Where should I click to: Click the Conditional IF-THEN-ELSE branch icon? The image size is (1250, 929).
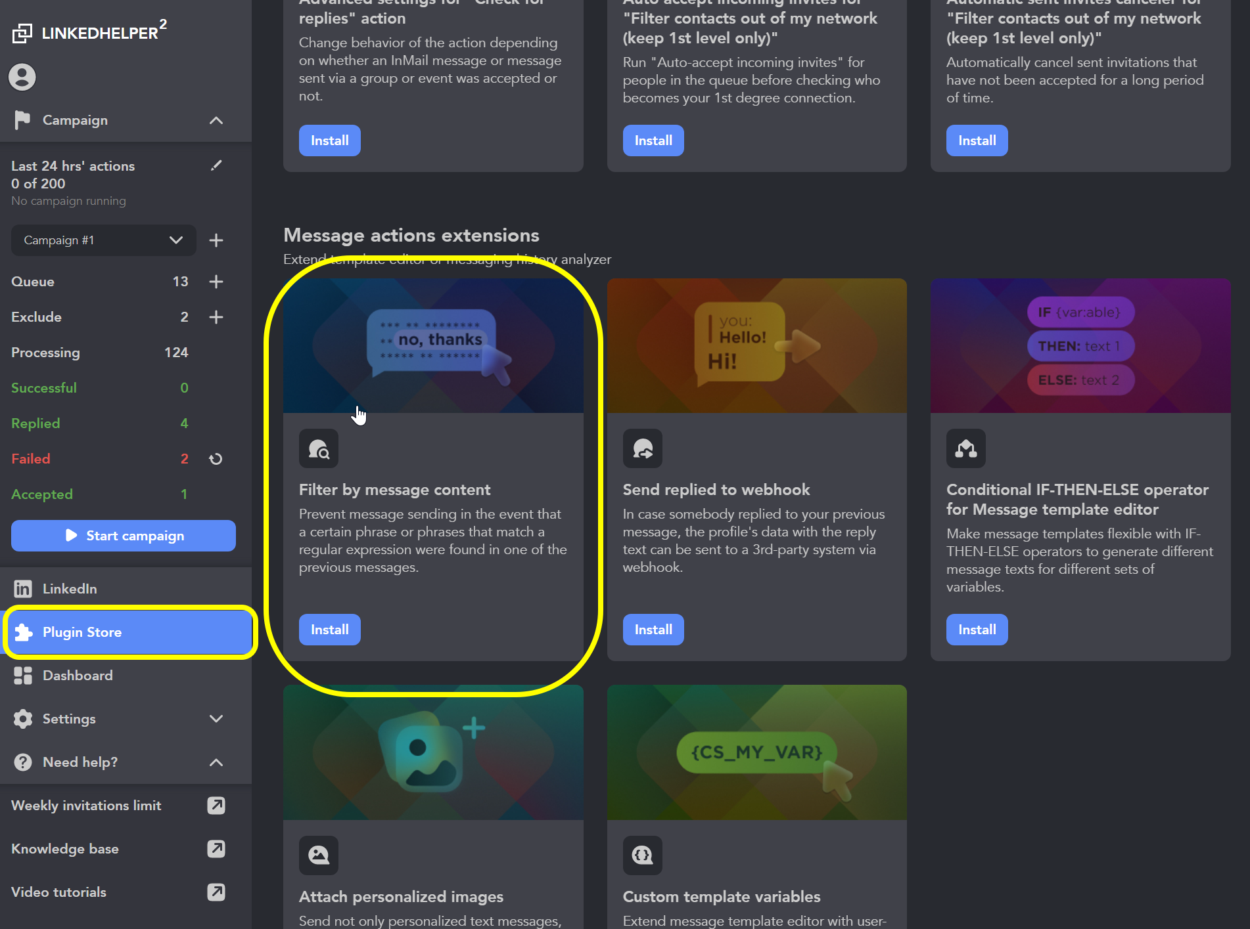tap(966, 448)
